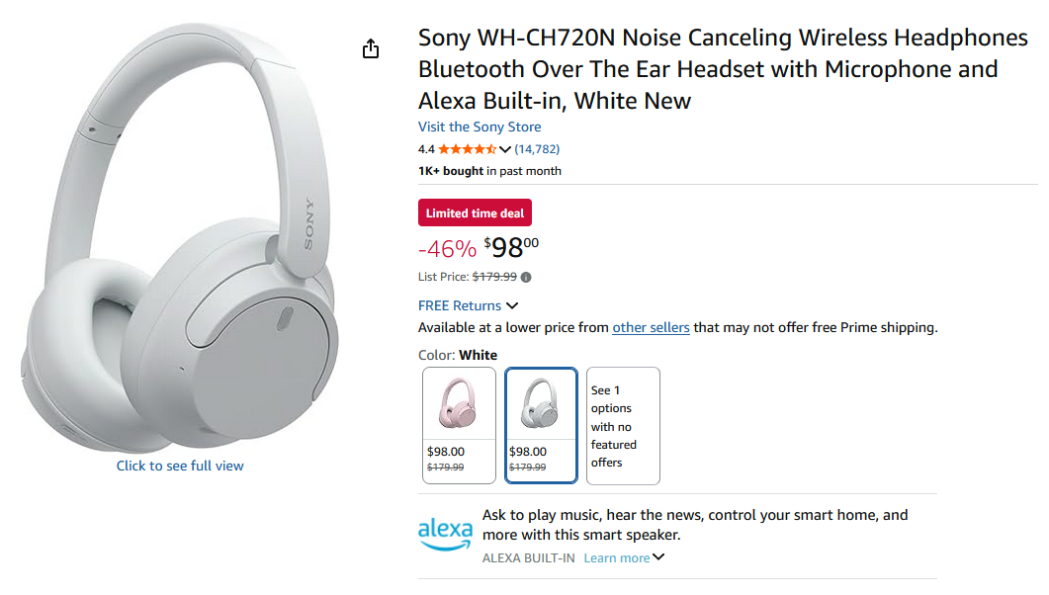
Task: Click the share icon beside the product image
Action: pyautogui.click(x=371, y=48)
